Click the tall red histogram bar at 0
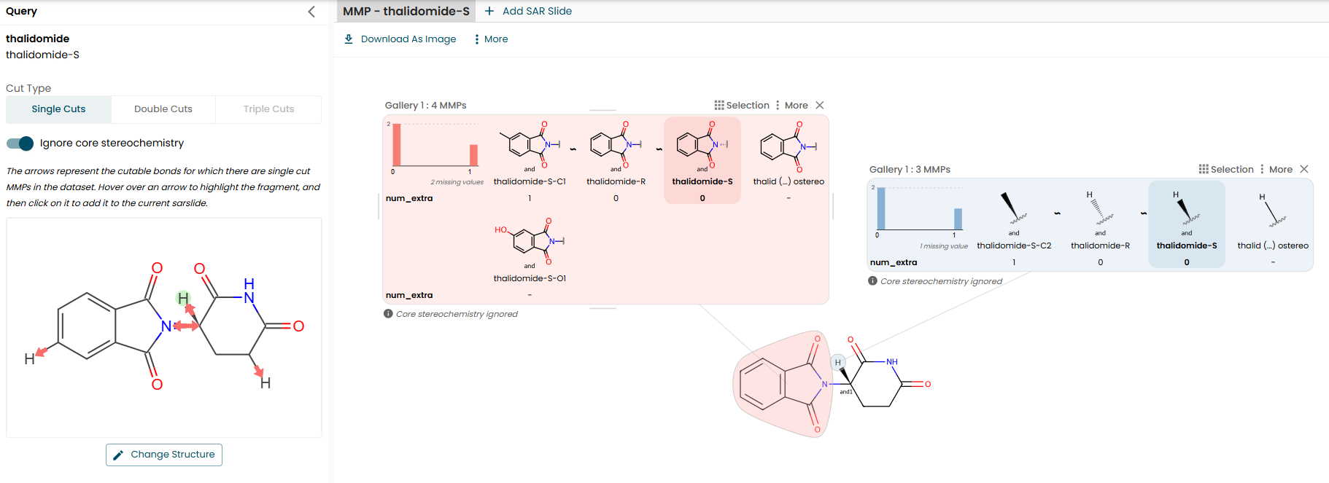 pos(397,145)
